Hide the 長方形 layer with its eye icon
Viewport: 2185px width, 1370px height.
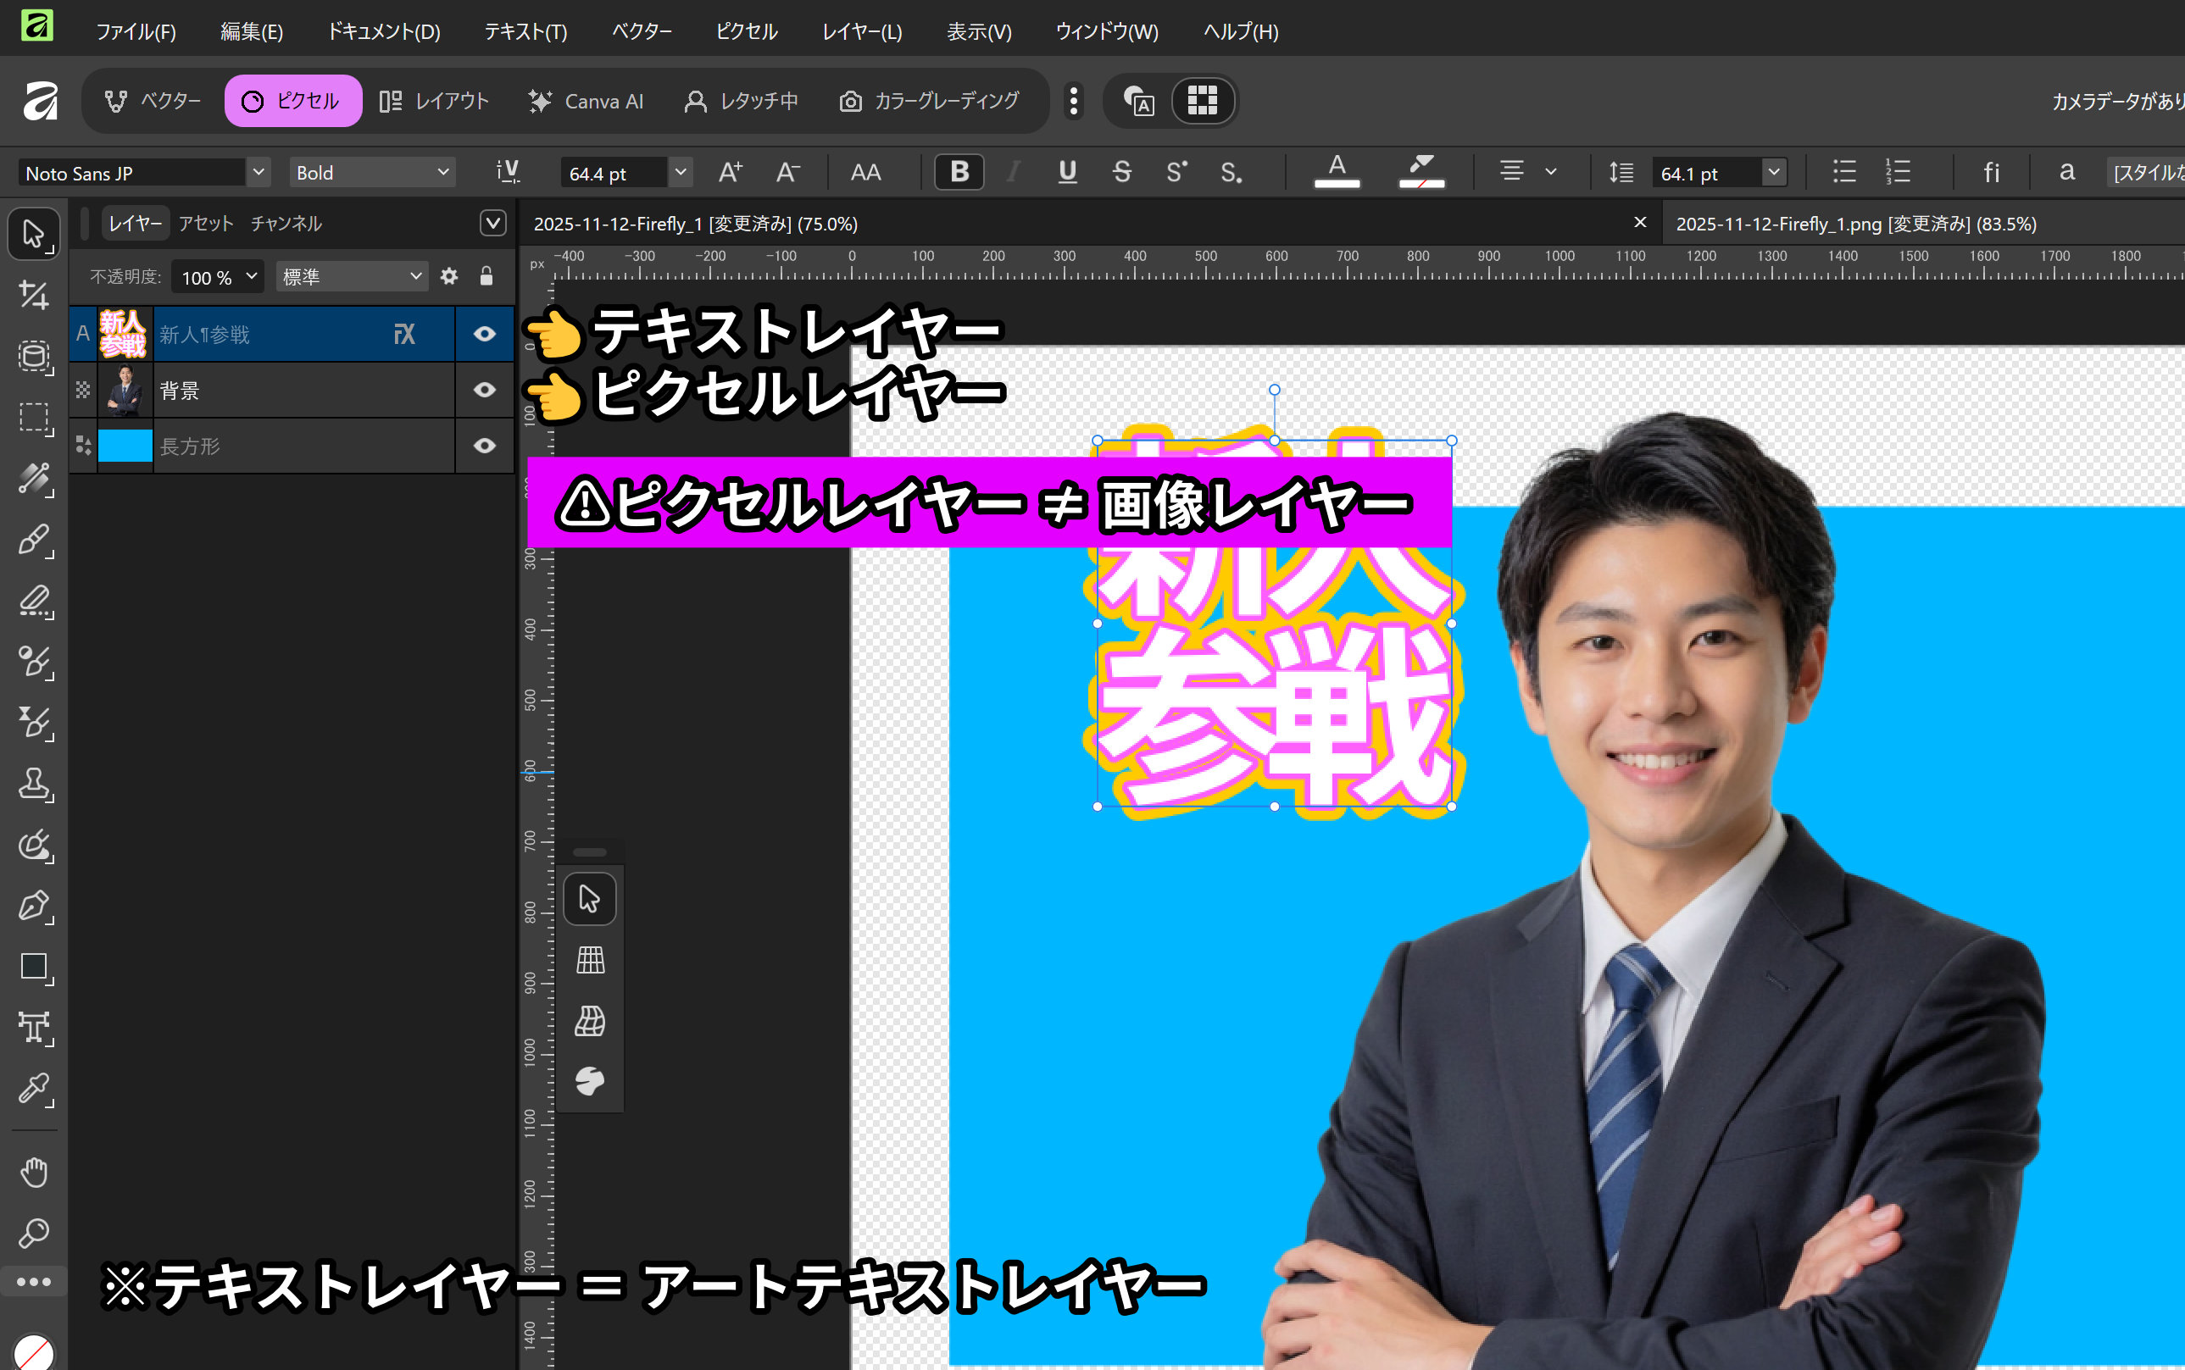pos(485,446)
